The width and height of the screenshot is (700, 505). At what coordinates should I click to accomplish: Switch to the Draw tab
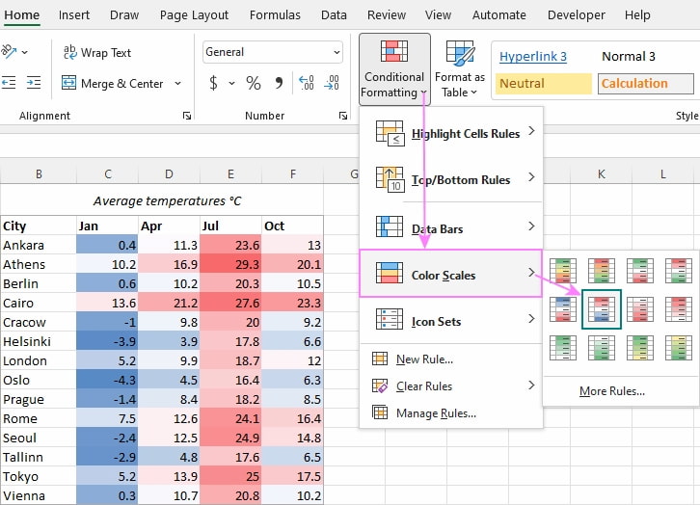click(x=124, y=14)
